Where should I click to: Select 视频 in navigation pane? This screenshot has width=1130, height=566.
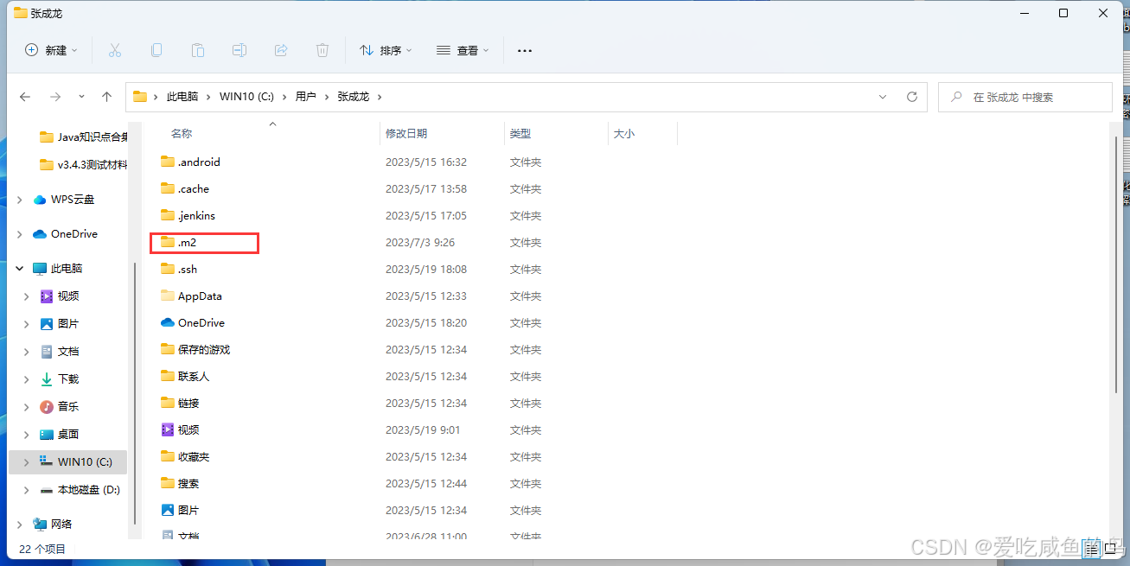pos(68,296)
